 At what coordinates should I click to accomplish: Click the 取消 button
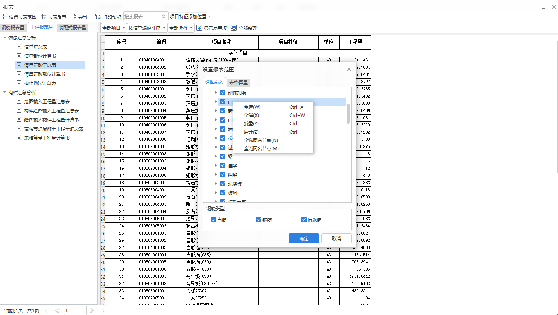pyautogui.click(x=336, y=238)
